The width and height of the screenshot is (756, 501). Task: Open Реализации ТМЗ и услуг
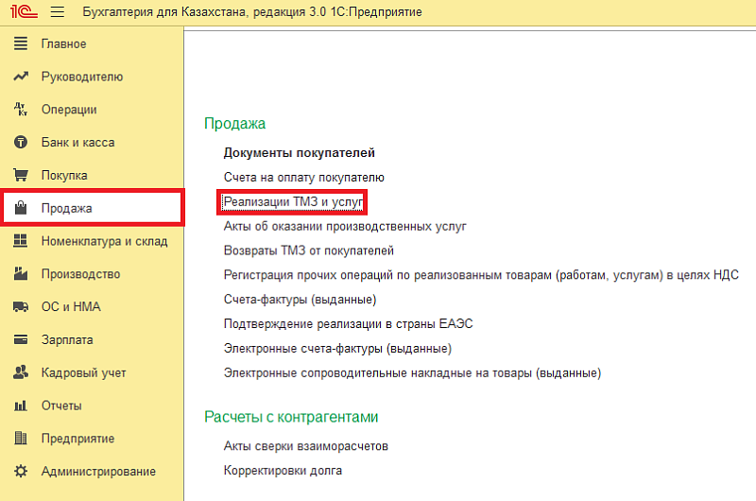click(x=293, y=201)
